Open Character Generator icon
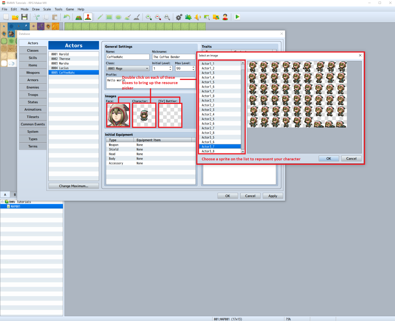Screen dimensions: 395x321 225,17
